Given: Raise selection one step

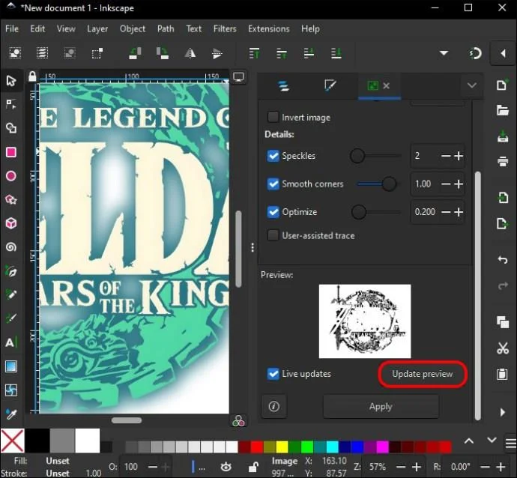Looking at the screenshot, I should point(281,53).
